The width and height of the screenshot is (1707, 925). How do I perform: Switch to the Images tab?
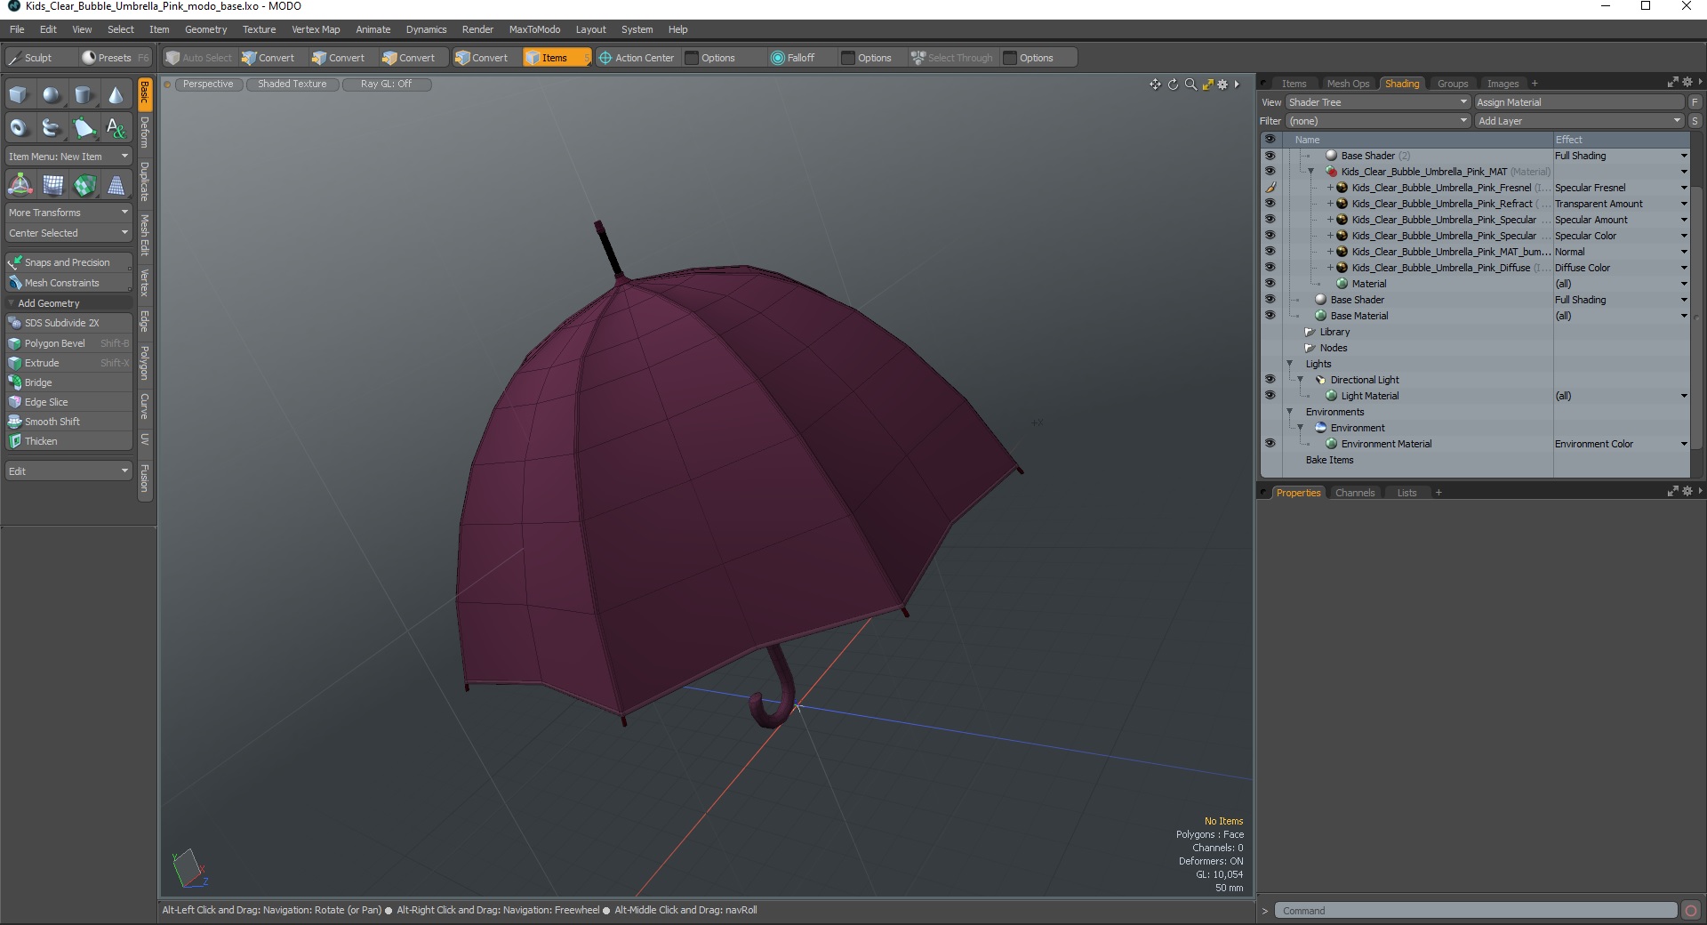point(1503,84)
